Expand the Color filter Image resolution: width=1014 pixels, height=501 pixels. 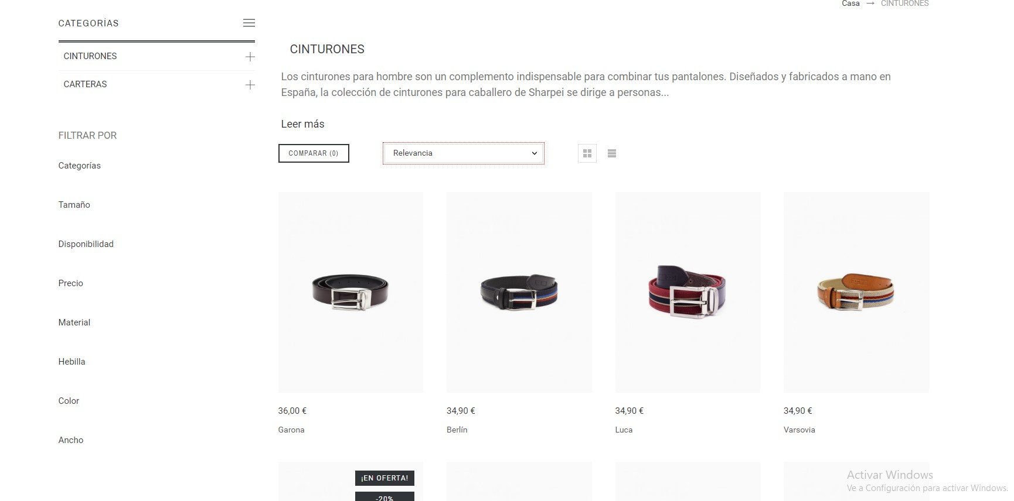coord(69,401)
